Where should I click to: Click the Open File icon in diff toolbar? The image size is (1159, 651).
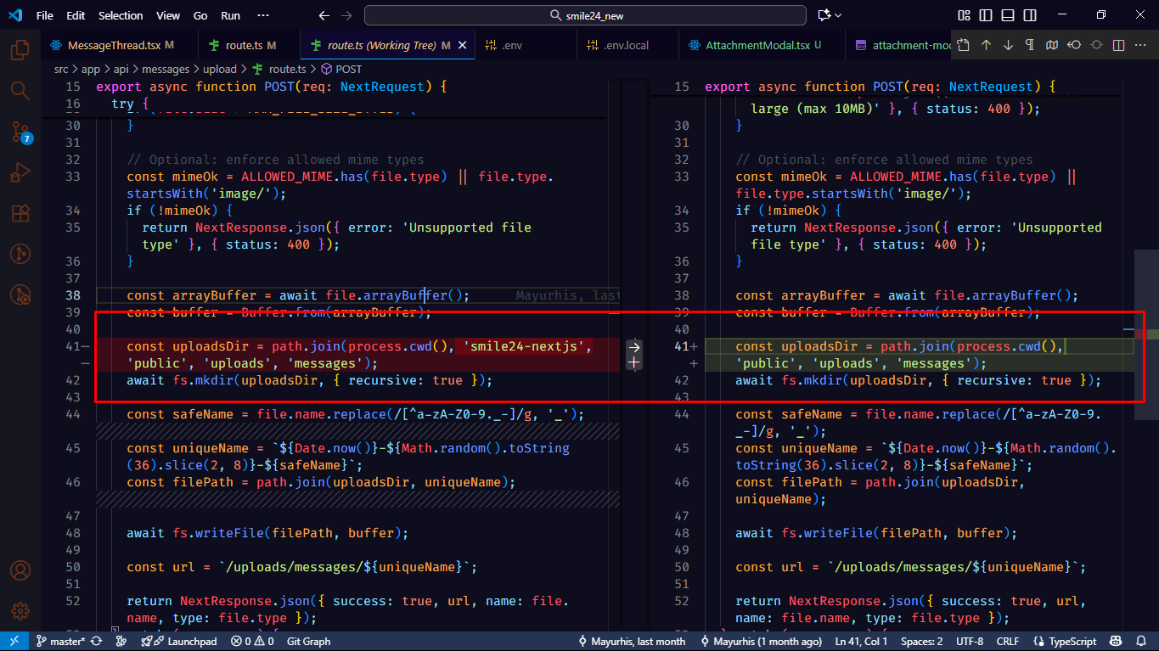click(x=963, y=45)
